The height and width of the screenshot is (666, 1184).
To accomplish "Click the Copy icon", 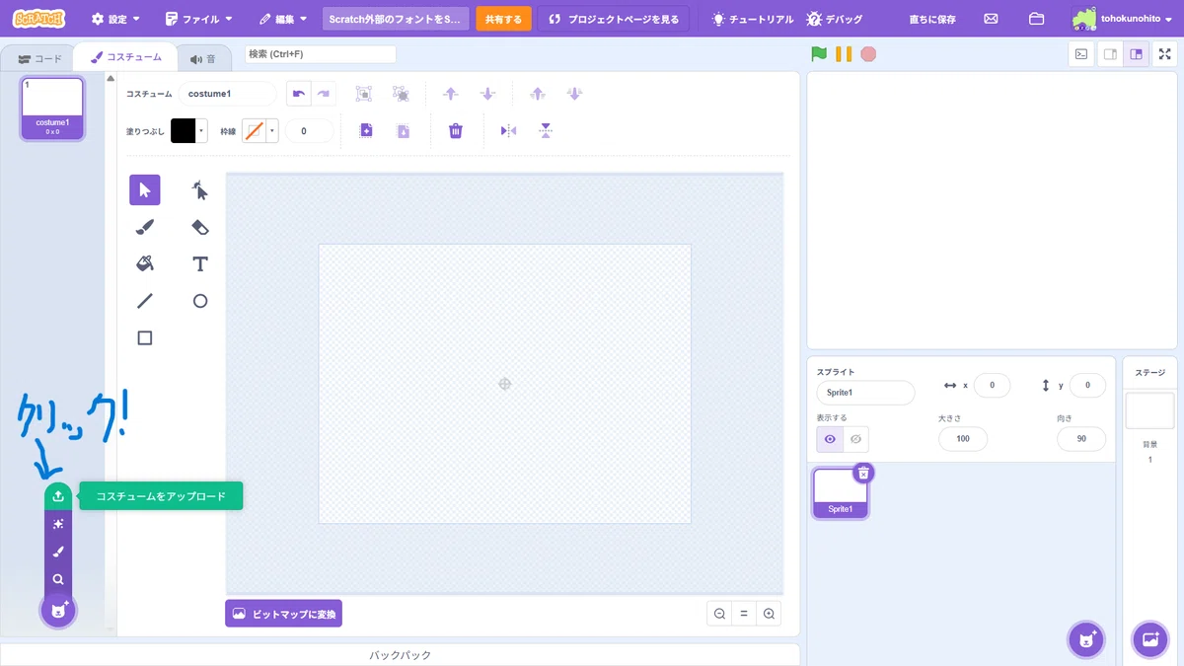I will (x=366, y=130).
